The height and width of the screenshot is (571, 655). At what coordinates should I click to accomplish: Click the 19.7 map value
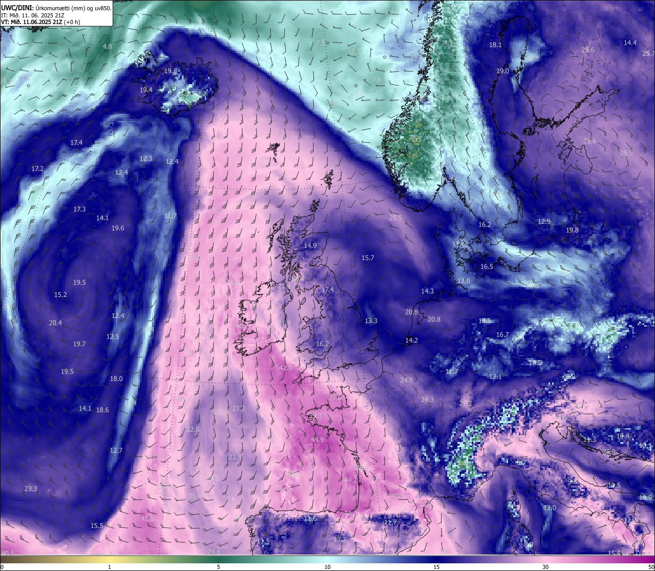coord(79,344)
